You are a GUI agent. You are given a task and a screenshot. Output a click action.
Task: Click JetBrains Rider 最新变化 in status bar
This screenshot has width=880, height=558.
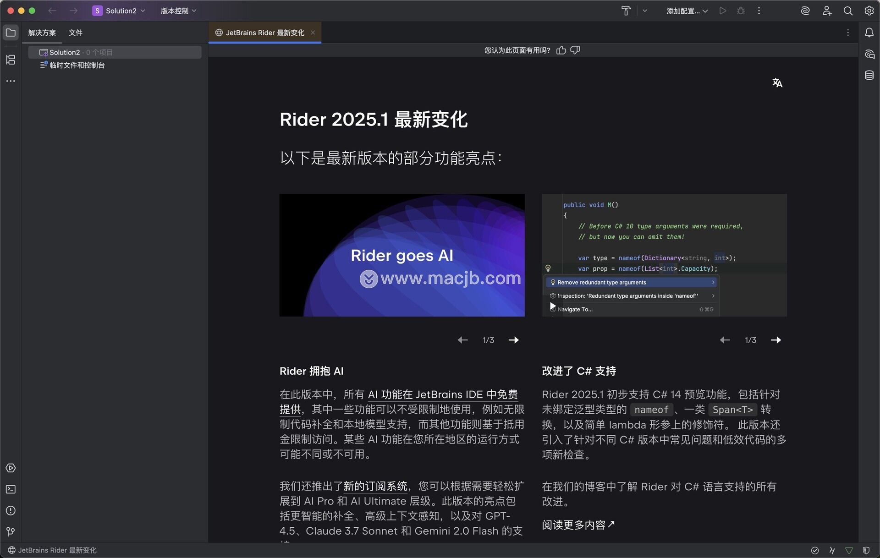tap(52, 550)
